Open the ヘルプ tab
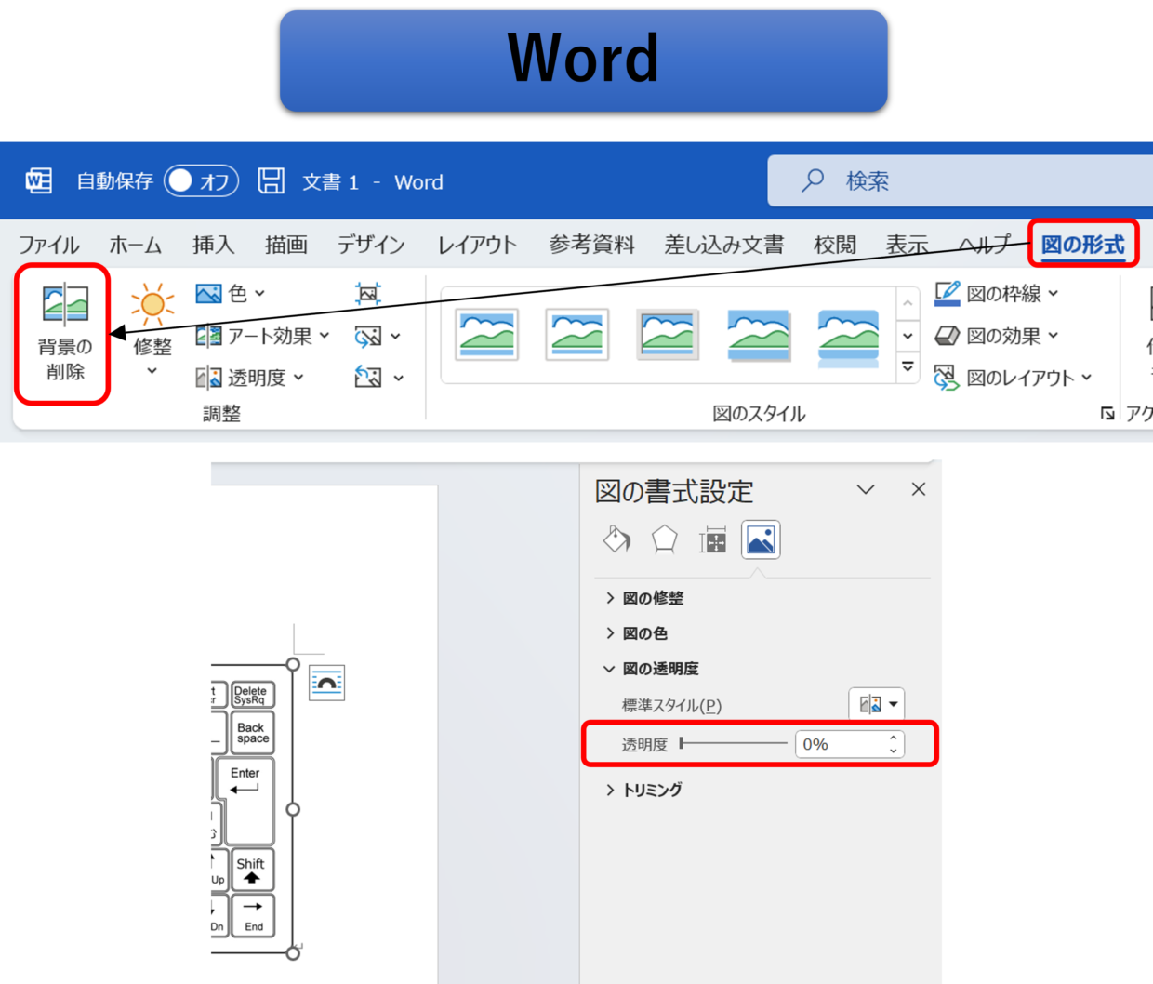Image resolution: width=1153 pixels, height=984 pixels. pos(984,245)
